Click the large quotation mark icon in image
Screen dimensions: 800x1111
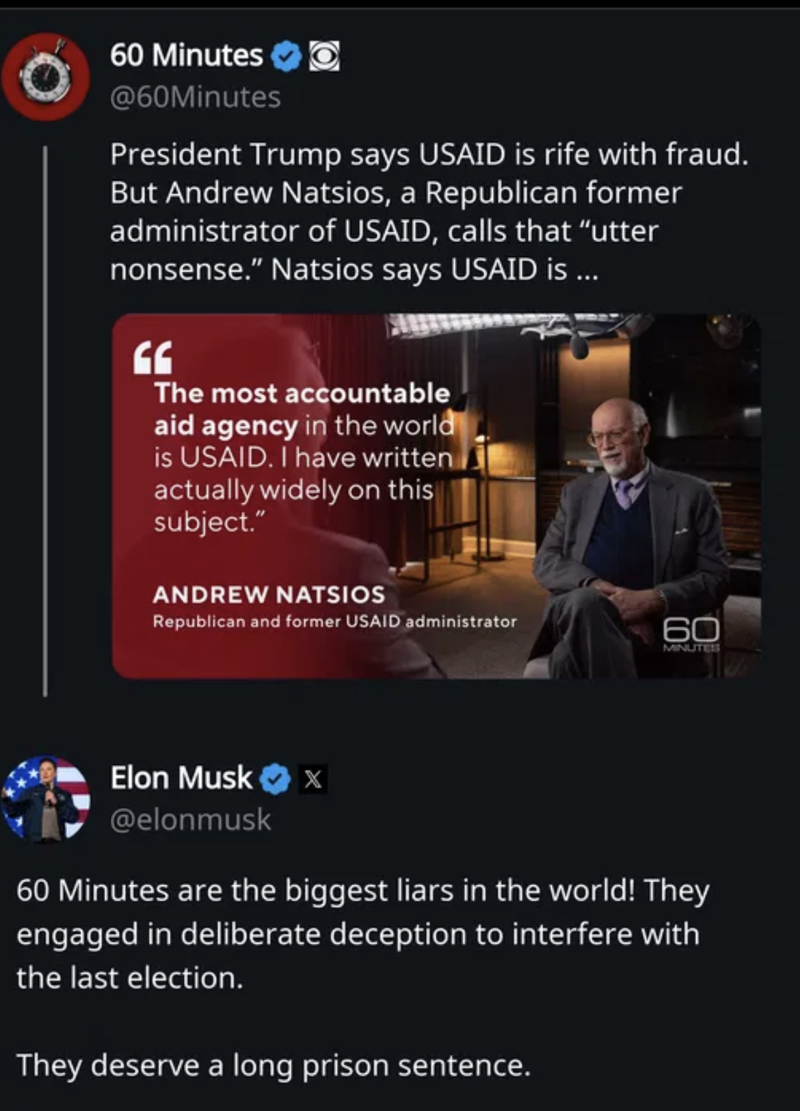pos(152,358)
